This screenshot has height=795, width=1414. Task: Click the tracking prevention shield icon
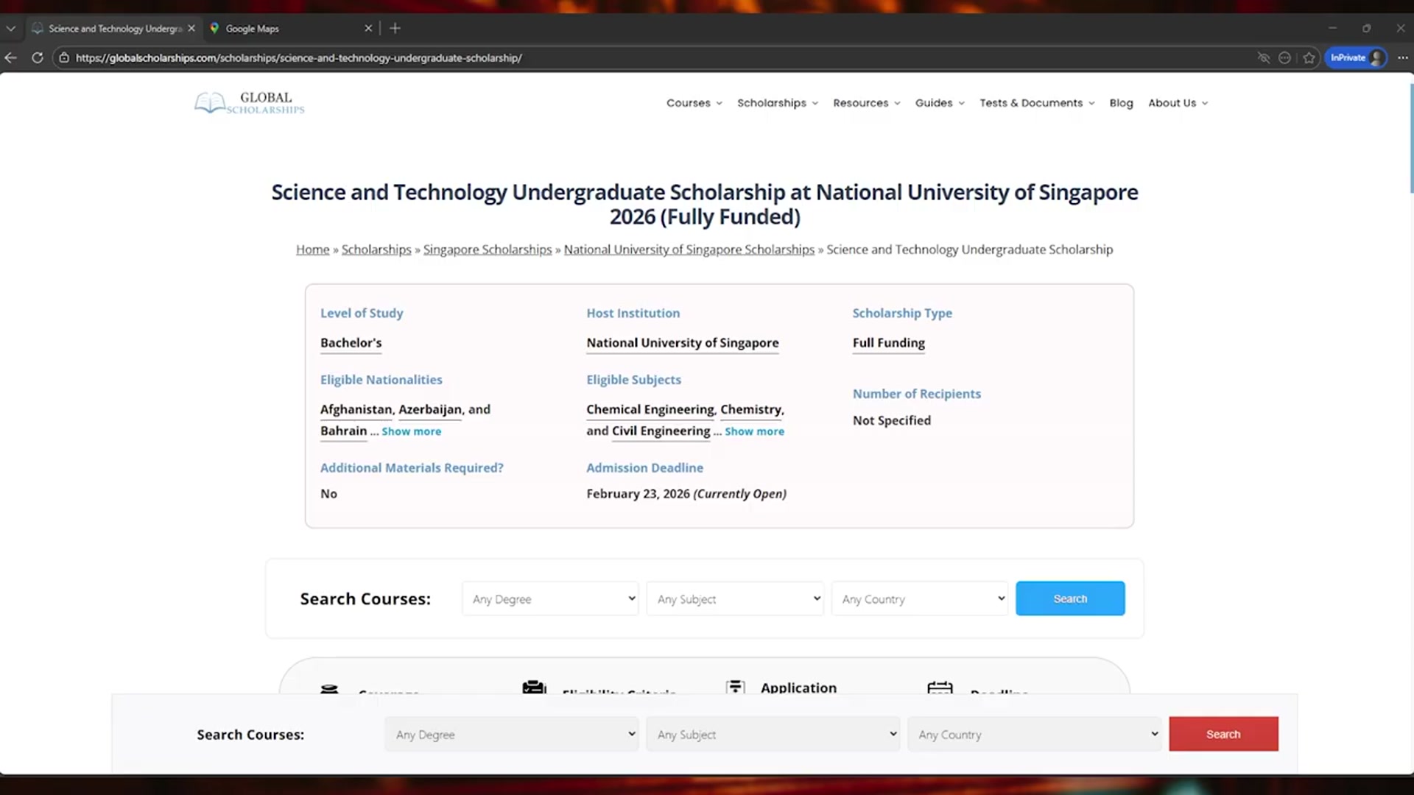(1264, 57)
